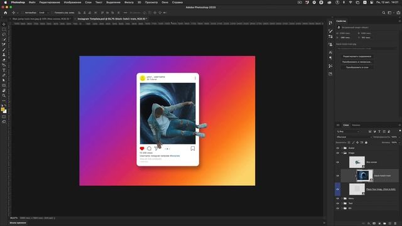Image resolution: width=402 pixels, height=226 pixels.
Task: Create a new group folder icon
Action: point(384,223)
